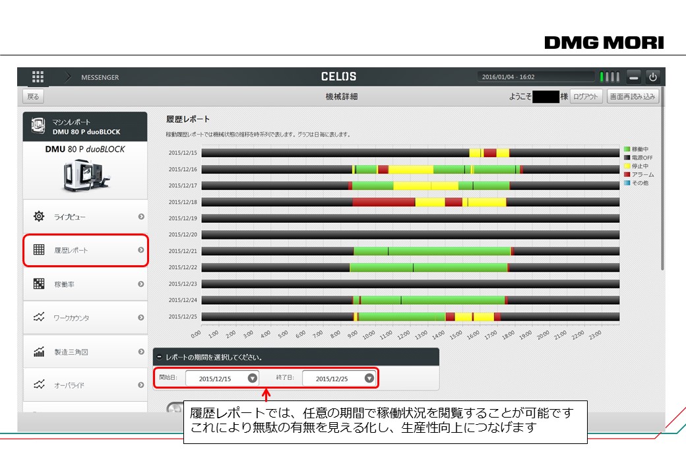Expand the ライブビュー row arrow
The height and width of the screenshot is (475, 686).
tap(141, 216)
